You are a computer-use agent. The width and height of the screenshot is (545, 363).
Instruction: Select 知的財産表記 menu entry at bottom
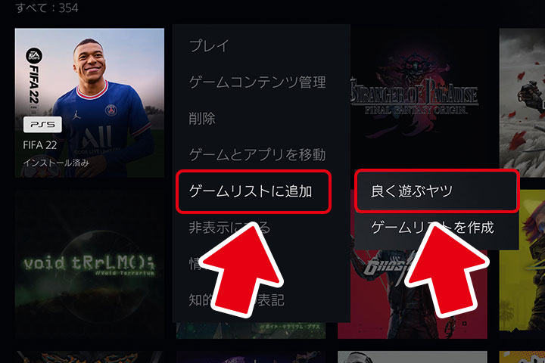[x=236, y=300]
